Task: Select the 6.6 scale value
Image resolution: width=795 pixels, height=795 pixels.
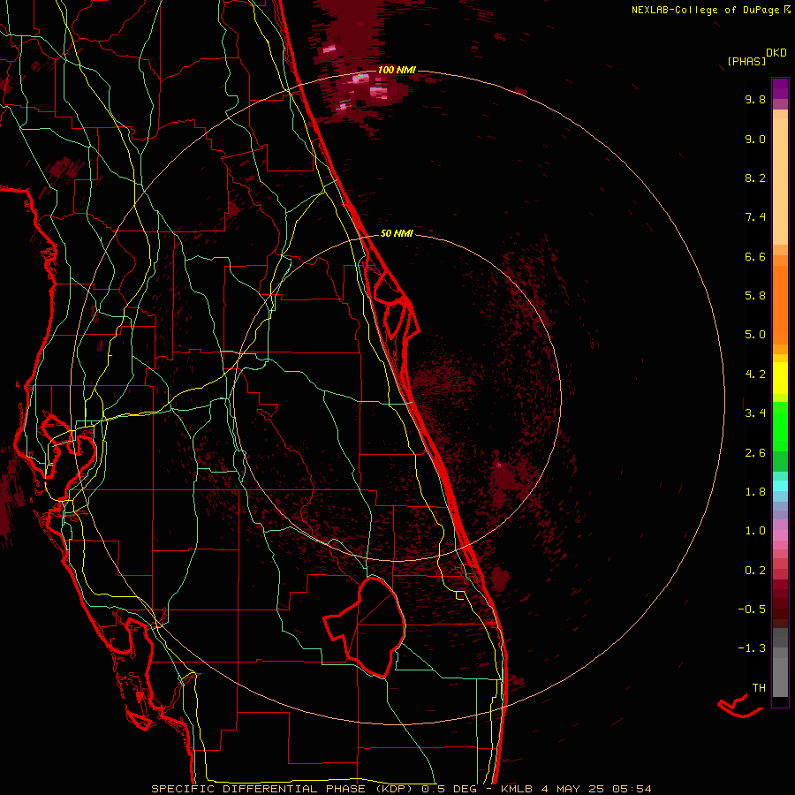Action: coord(755,256)
